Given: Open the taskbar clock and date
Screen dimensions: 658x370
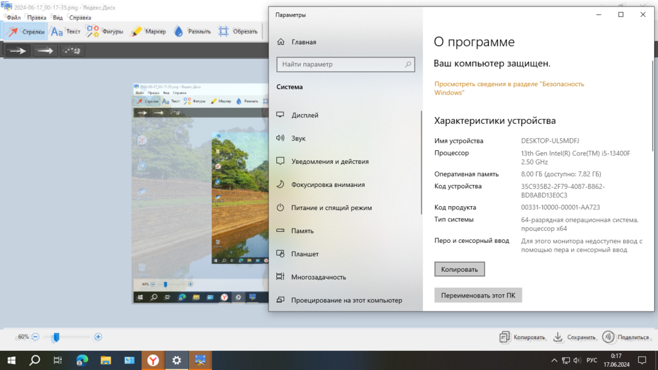Looking at the screenshot, I should point(617,360).
